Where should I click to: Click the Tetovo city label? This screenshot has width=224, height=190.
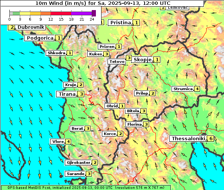pyautogui.click(x=117, y=61)
